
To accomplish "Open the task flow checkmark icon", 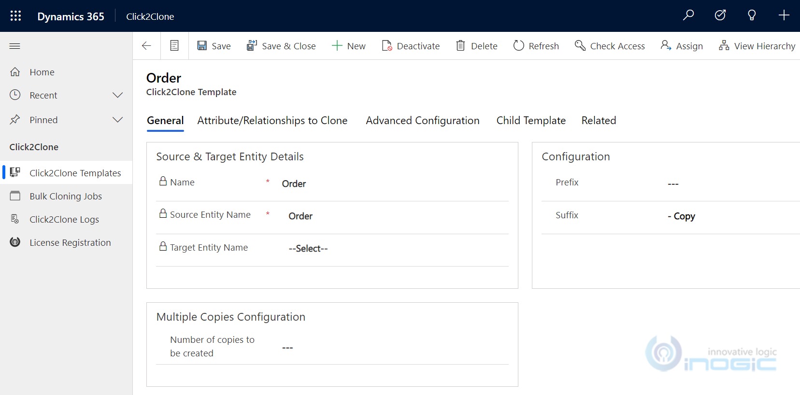I will [720, 15].
